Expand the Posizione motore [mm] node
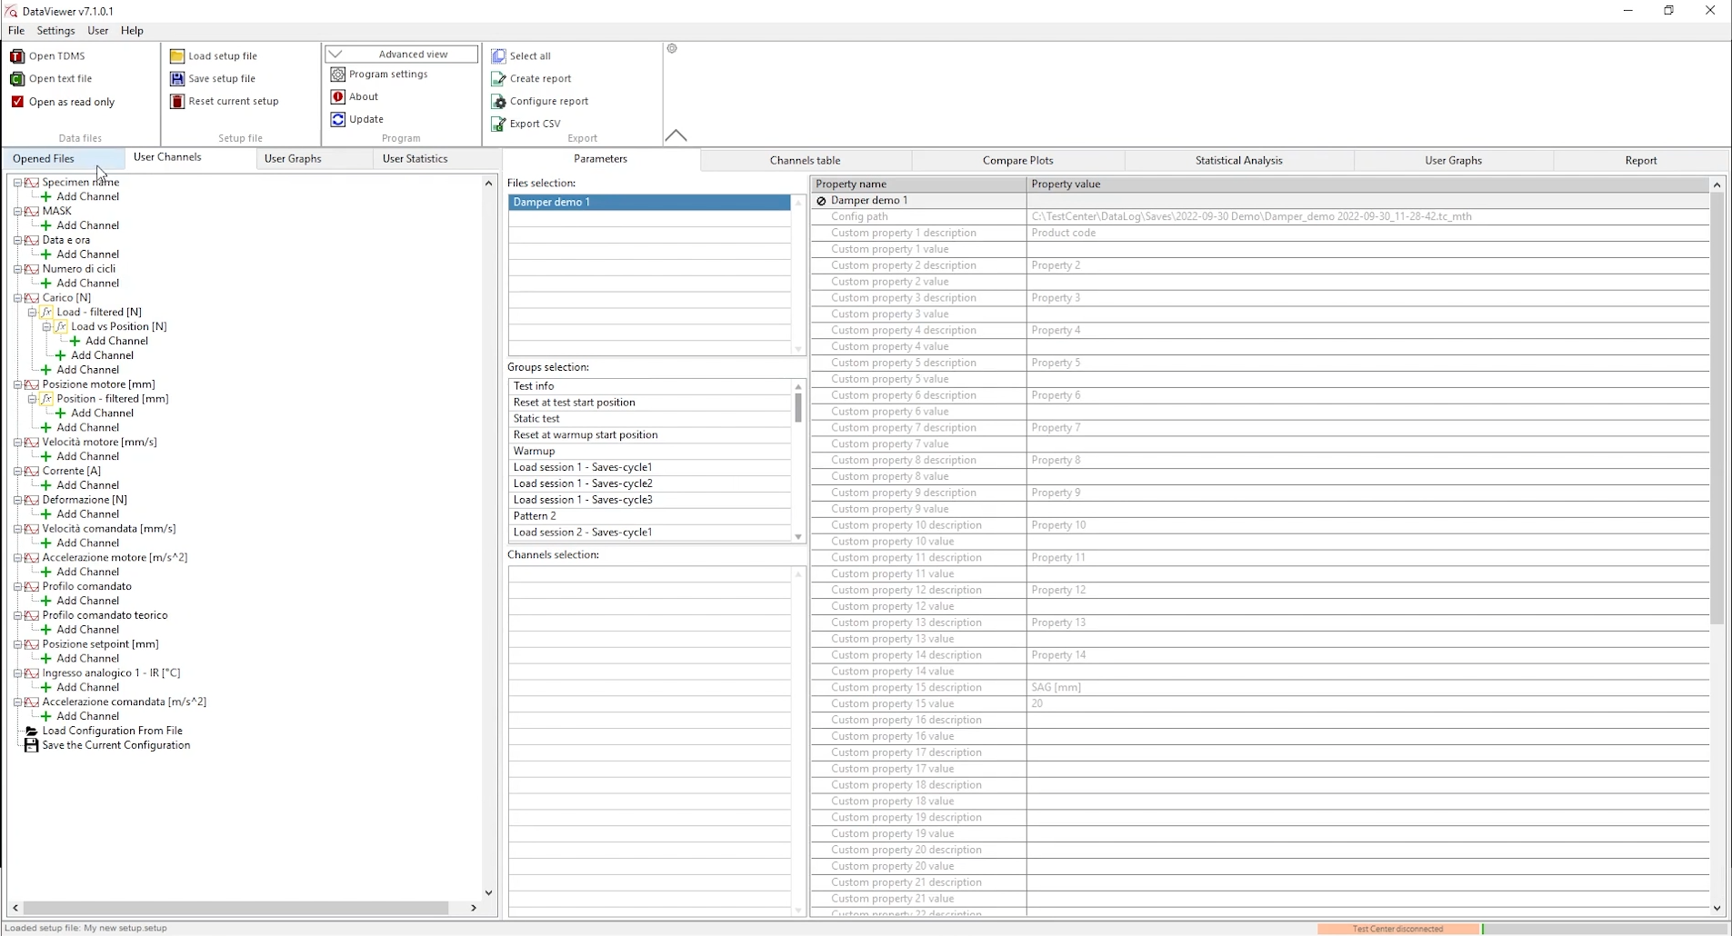Image resolution: width=1732 pixels, height=936 pixels. pyautogui.click(x=18, y=384)
